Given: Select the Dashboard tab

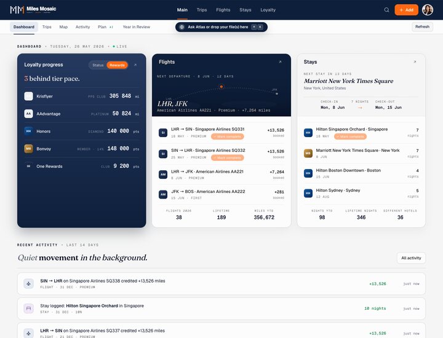Looking at the screenshot, I should (x=24, y=27).
